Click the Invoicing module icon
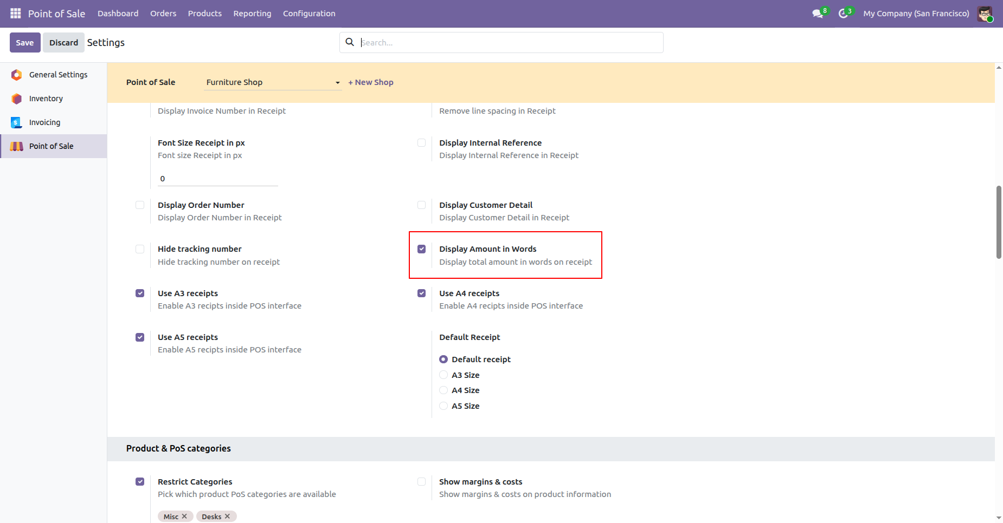This screenshot has height=523, width=1003. tap(17, 122)
